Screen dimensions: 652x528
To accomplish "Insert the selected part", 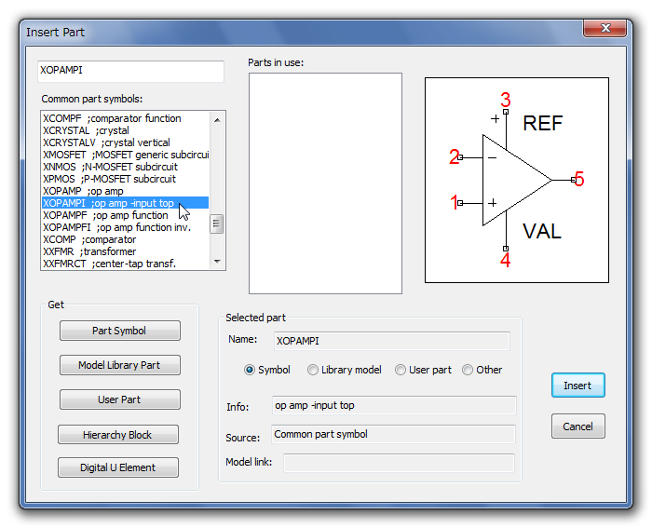I will pos(578,386).
